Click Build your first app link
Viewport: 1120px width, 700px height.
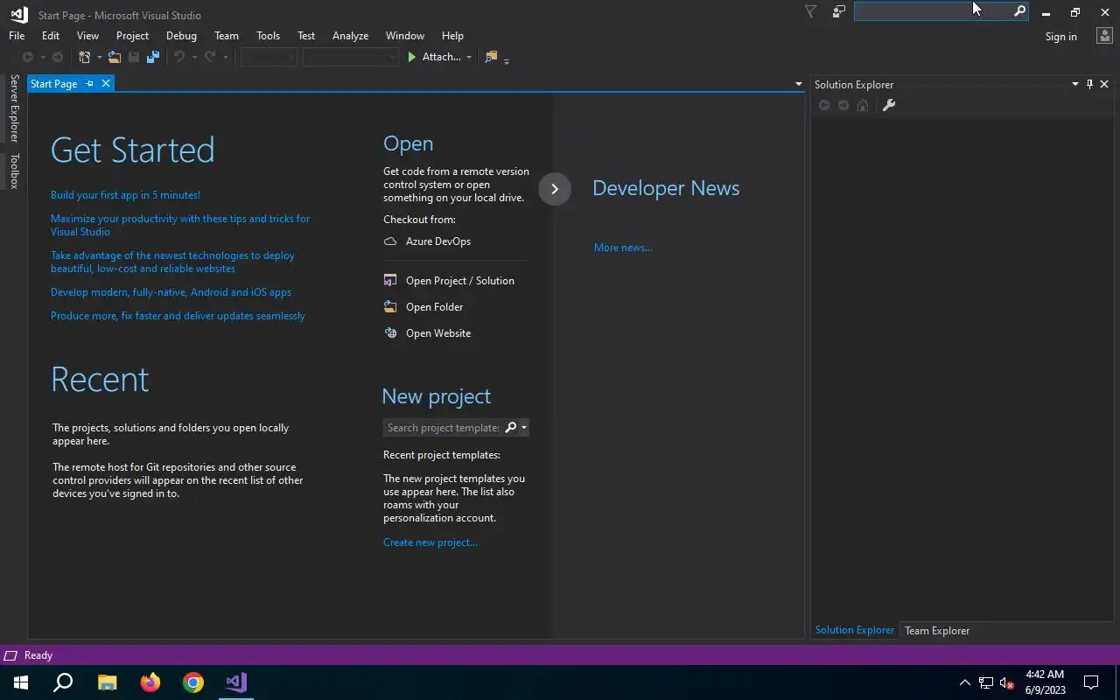point(125,195)
